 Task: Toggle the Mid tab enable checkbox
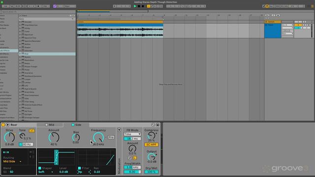(46, 125)
